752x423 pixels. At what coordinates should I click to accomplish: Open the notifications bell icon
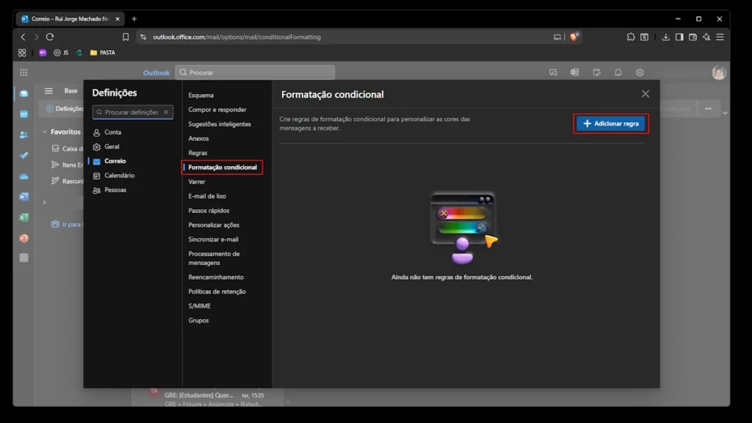coord(618,73)
